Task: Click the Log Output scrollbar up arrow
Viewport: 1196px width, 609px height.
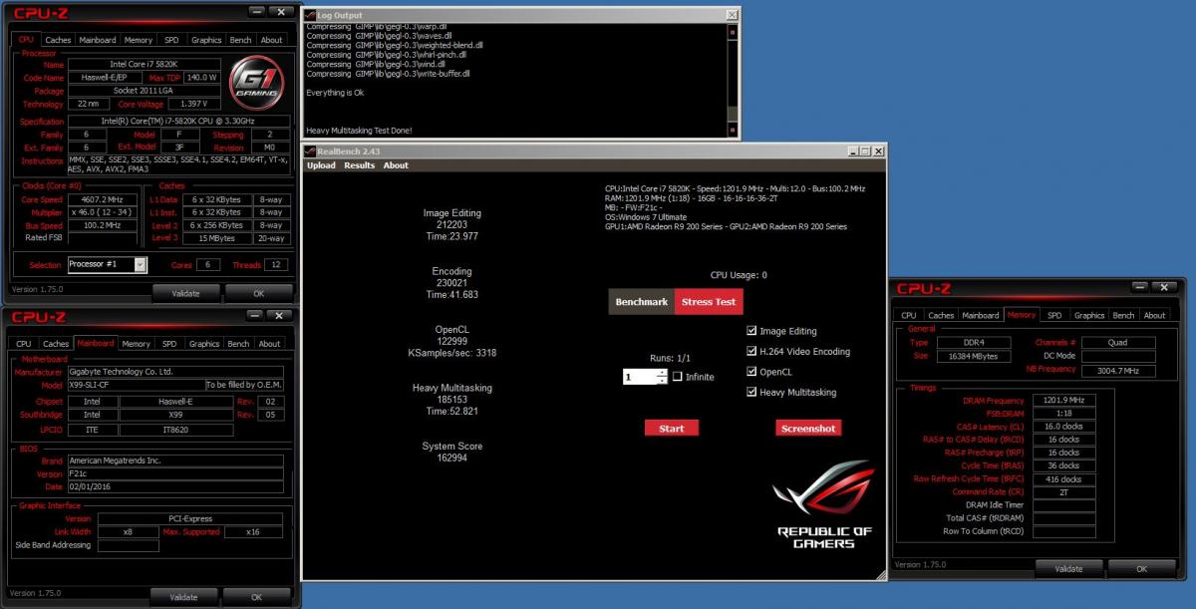Action: tap(734, 31)
